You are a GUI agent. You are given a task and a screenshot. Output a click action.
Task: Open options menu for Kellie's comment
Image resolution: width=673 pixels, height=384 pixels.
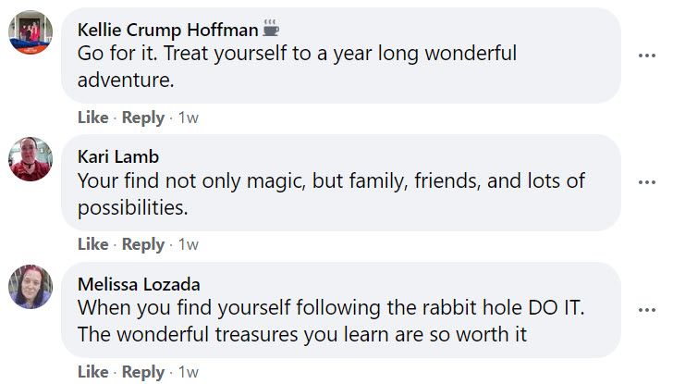(x=647, y=56)
